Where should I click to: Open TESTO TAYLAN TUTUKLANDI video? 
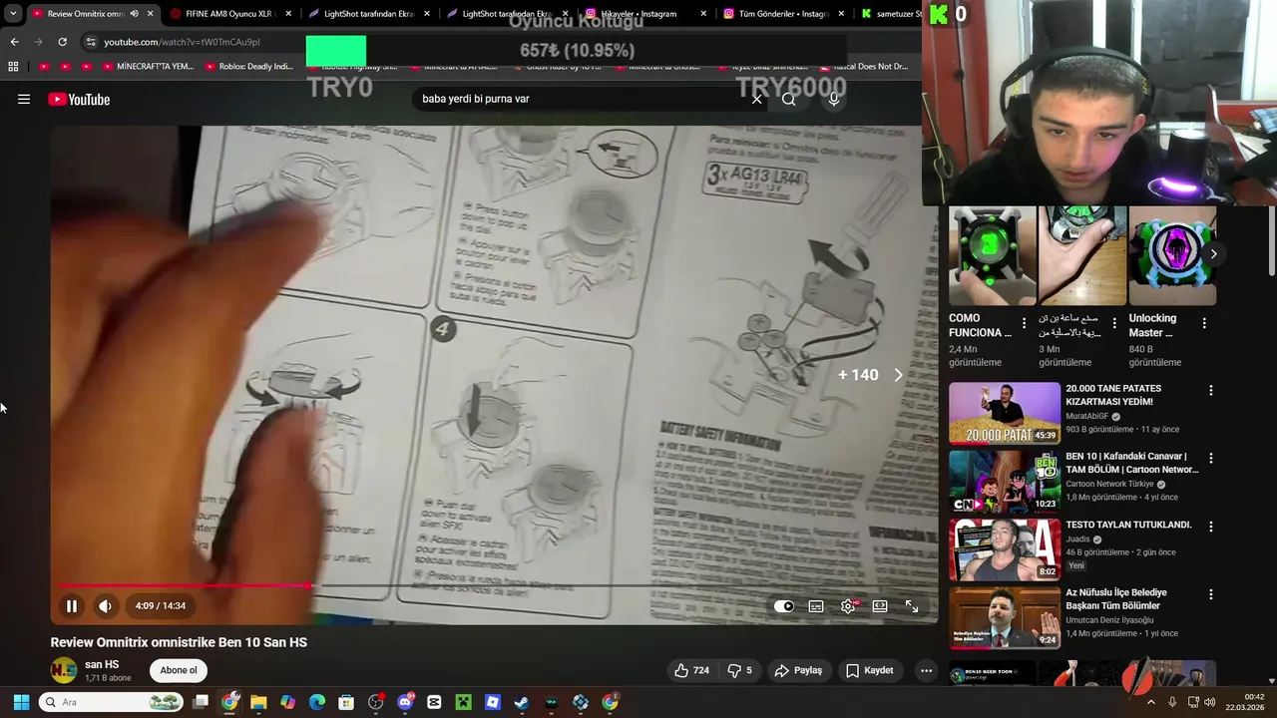(1005, 549)
